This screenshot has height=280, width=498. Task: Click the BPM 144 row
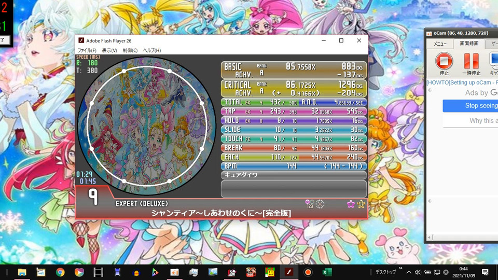pos(294,166)
